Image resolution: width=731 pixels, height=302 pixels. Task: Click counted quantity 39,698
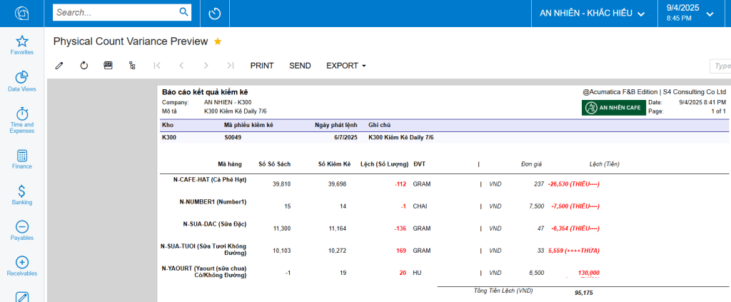coord(337,184)
